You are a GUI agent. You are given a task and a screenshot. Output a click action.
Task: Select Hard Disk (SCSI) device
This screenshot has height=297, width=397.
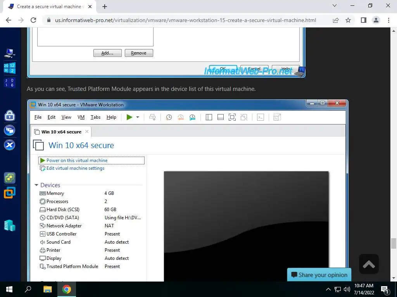(x=91, y=209)
